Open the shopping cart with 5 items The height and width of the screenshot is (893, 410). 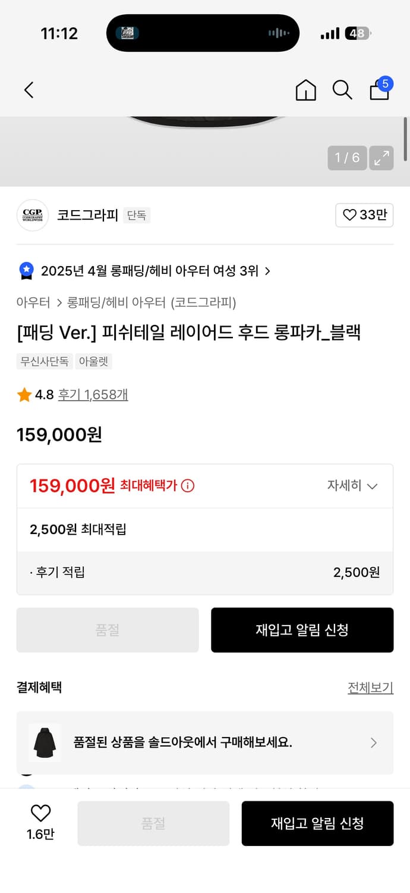click(x=379, y=90)
